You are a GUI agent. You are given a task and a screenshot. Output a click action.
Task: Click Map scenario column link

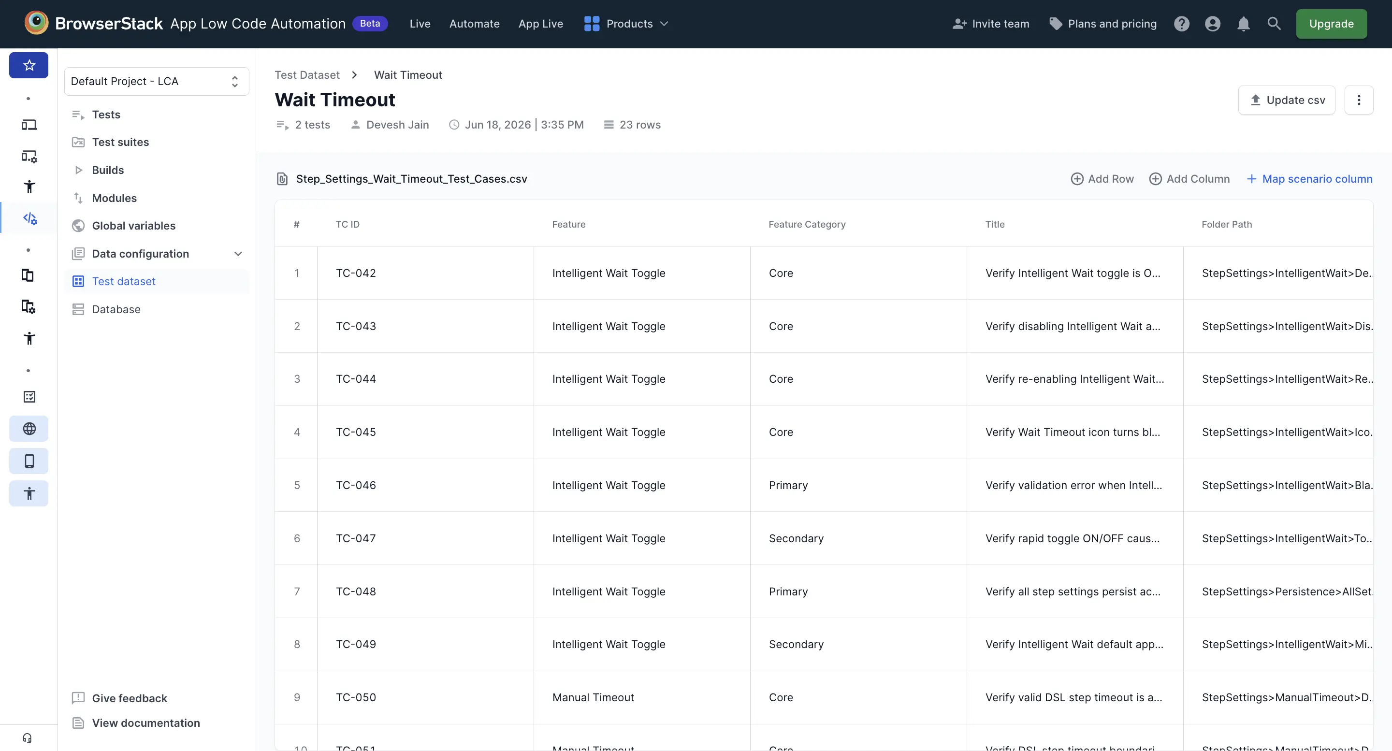point(1309,179)
